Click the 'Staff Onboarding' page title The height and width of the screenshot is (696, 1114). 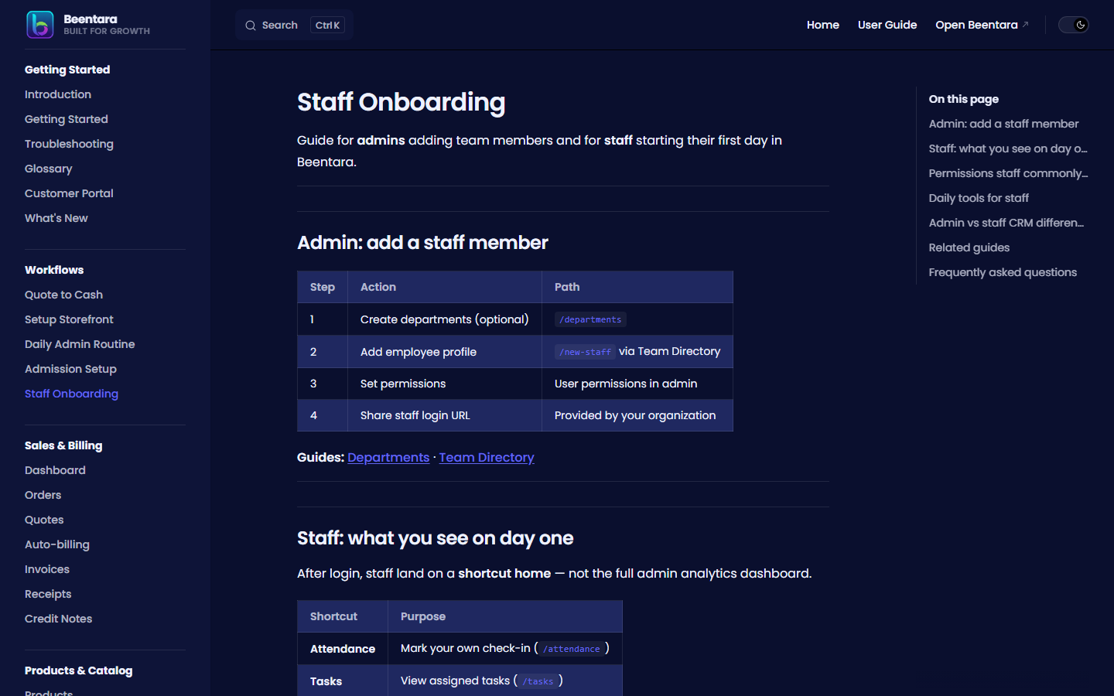tap(401, 102)
